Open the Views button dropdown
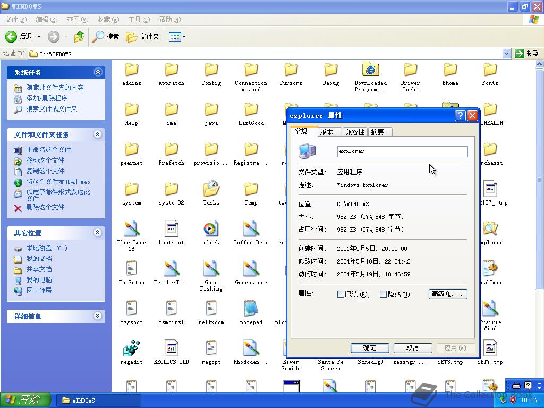This screenshot has width=544, height=408. pyautogui.click(x=184, y=37)
